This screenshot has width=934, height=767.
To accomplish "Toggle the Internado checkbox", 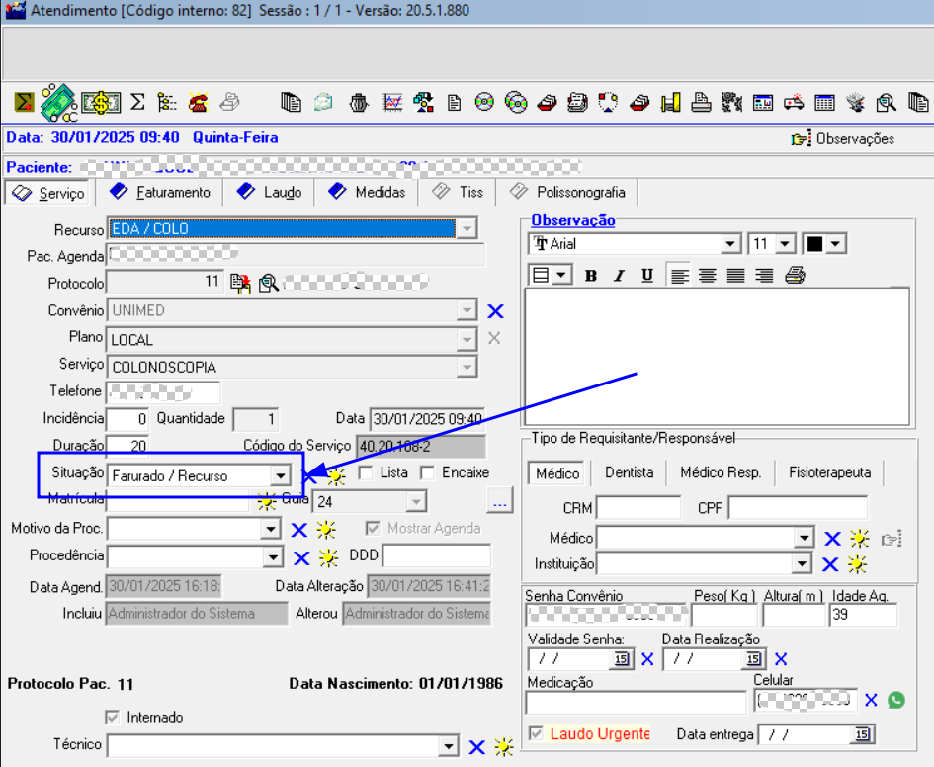I will coord(112,717).
